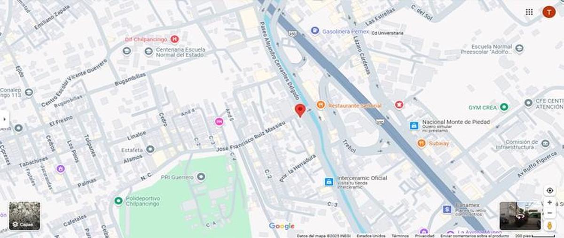Zoom in with the plus button
The height and width of the screenshot is (238, 564).
[x=549, y=203]
